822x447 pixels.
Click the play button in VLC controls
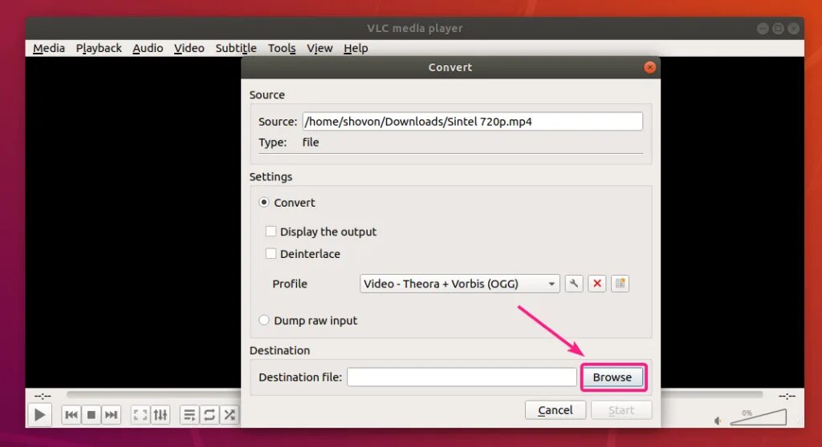[x=40, y=415]
